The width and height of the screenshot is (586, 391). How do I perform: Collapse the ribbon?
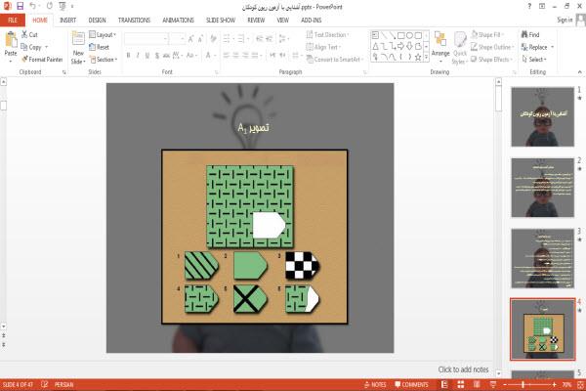coord(579,71)
